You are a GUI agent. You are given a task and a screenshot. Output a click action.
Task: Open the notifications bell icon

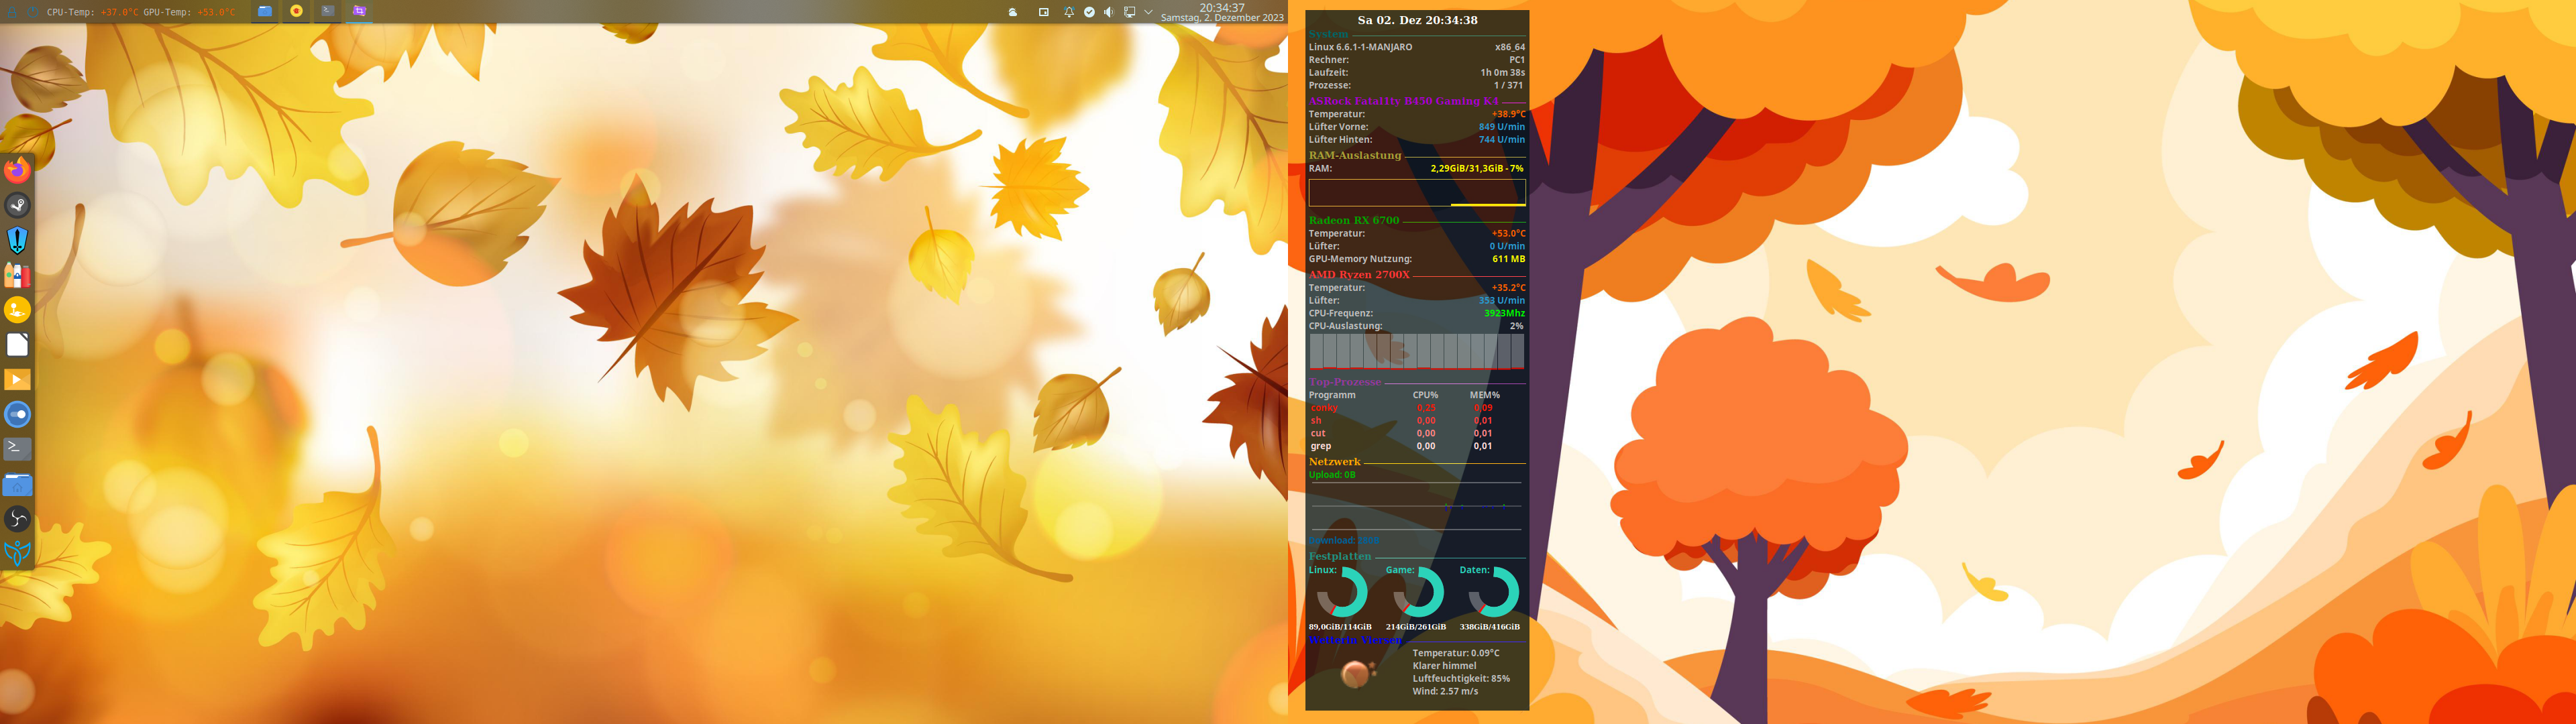pos(1070,12)
